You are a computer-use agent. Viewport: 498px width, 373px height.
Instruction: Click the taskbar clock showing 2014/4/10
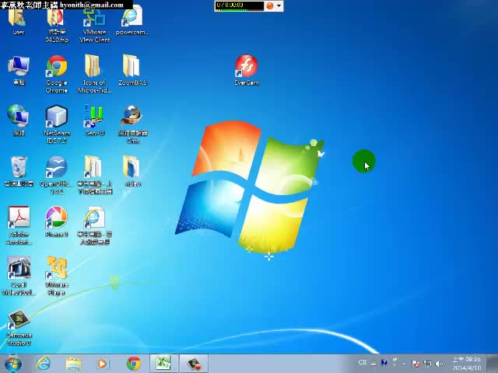pos(467,364)
